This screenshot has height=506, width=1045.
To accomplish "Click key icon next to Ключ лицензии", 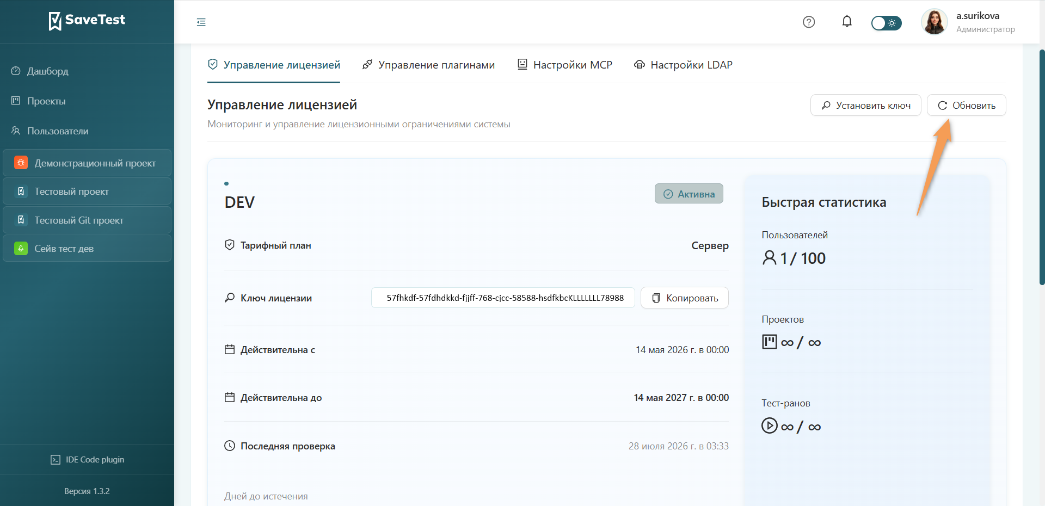I will click(x=230, y=298).
